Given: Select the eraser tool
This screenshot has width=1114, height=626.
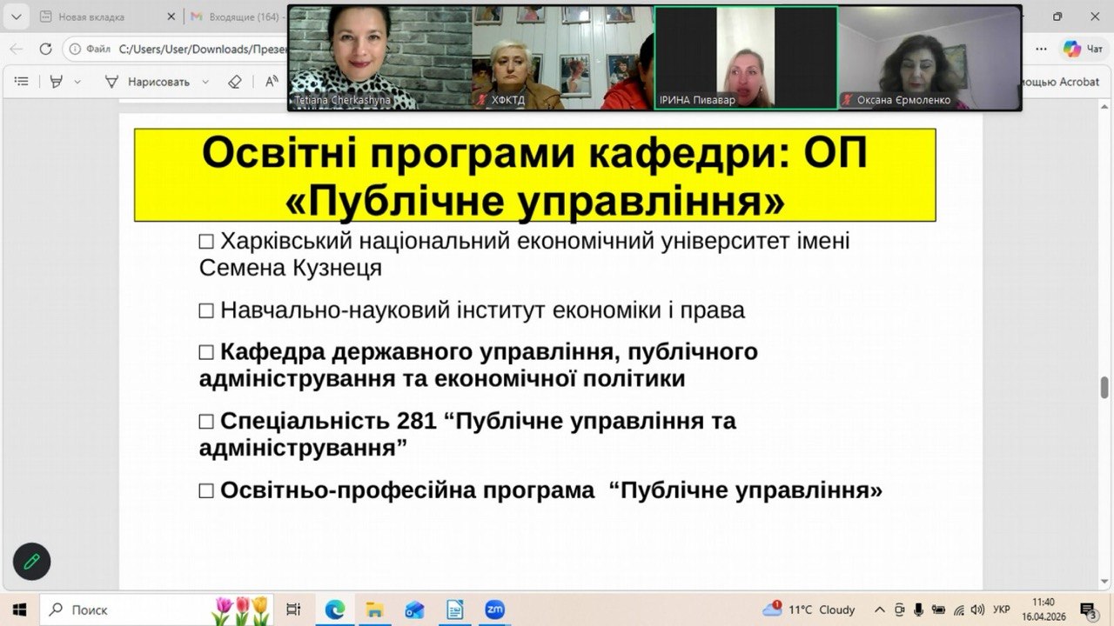Looking at the screenshot, I should coord(234,82).
